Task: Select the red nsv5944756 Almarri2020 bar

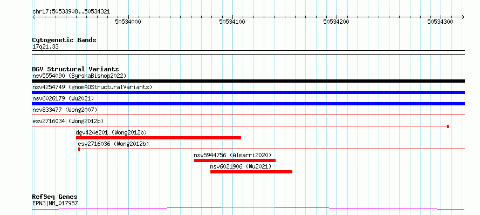Action: pos(235,160)
